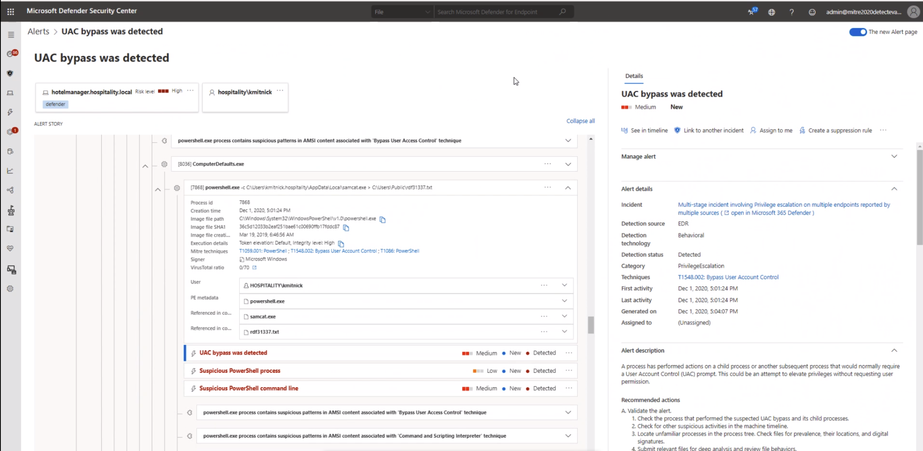Click See in timeline
This screenshot has width=923, height=451.
(x=645, y=131)
